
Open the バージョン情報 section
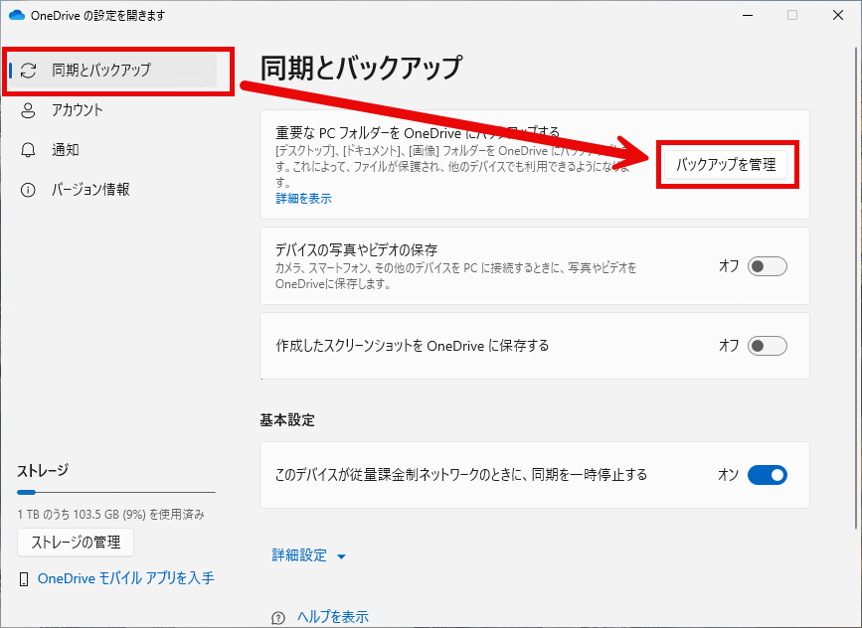[113, 190]
